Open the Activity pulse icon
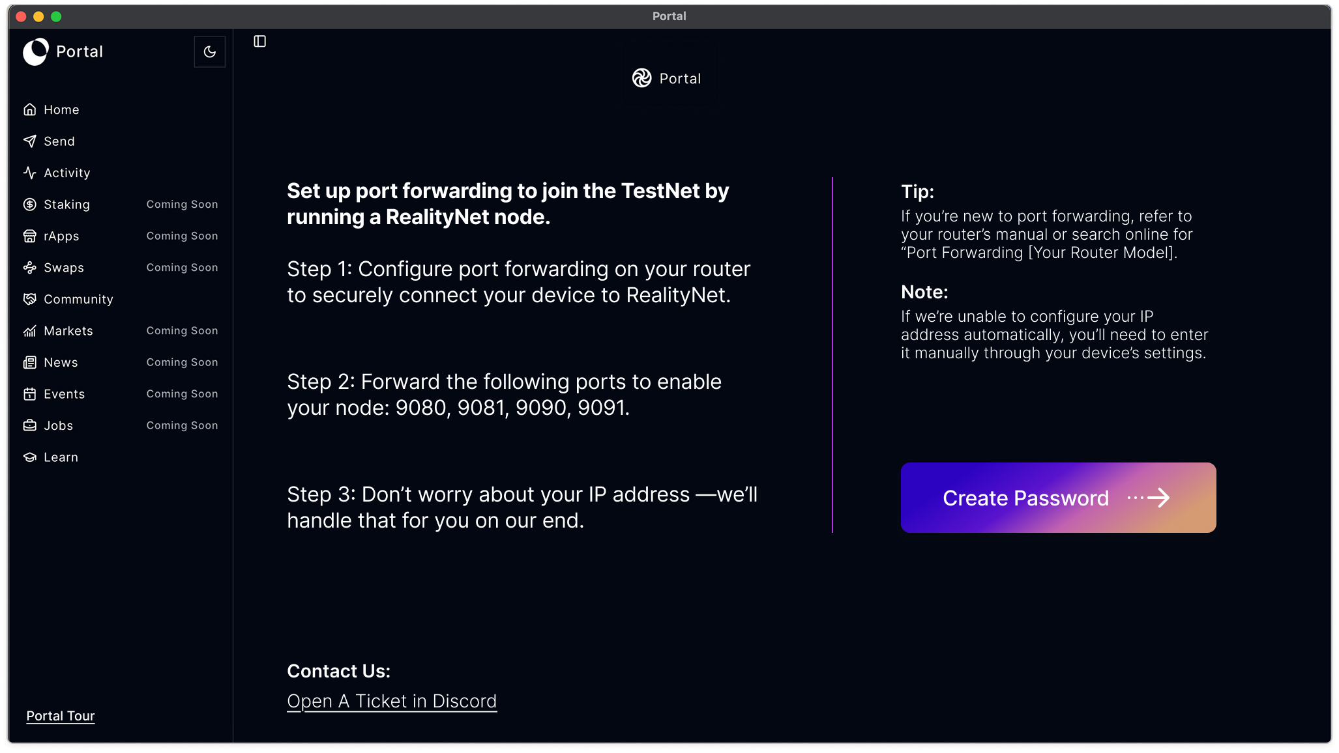 (30, 173)
